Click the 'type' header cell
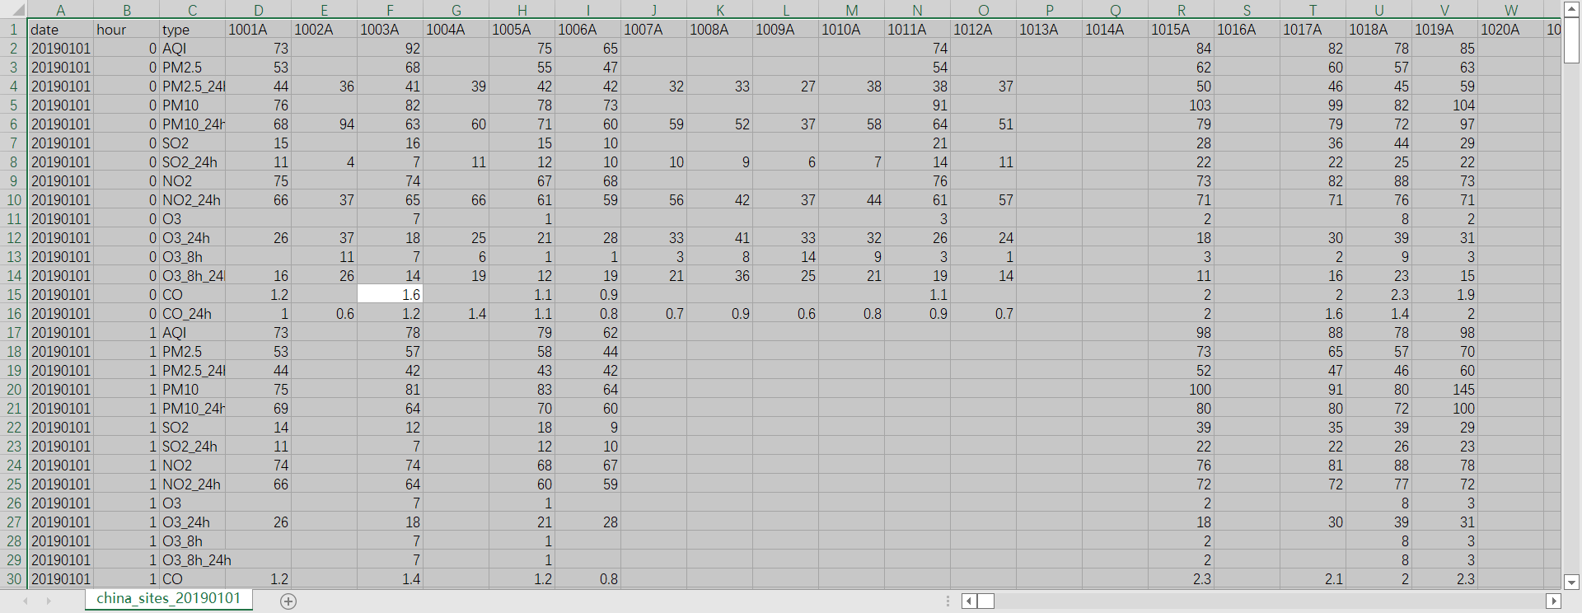The width and height of the screenshot is (1582, 613). [x=193, y=29]
